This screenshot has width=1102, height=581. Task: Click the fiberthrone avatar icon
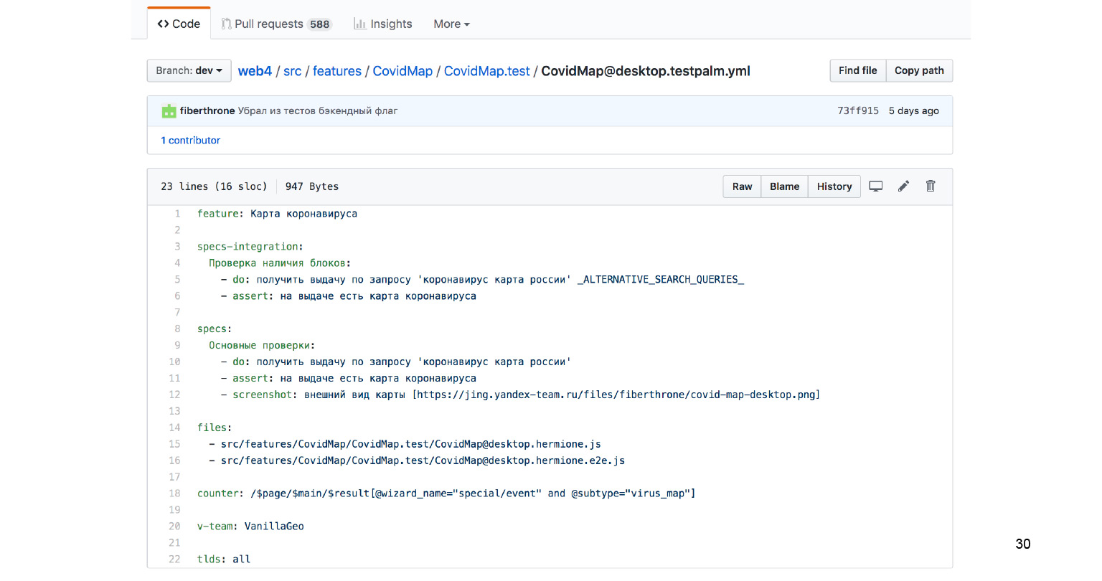[169, 111]
